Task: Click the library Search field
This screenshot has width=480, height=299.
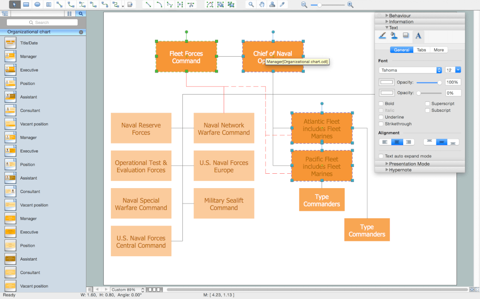Action: 42,23
